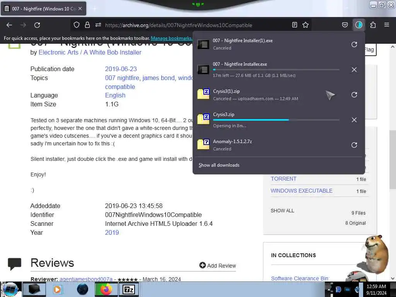This screenshot has height=297, width=396.
Task: Open the media player taskbar icon
Action: pyautogui.click(x=57, y=289)
